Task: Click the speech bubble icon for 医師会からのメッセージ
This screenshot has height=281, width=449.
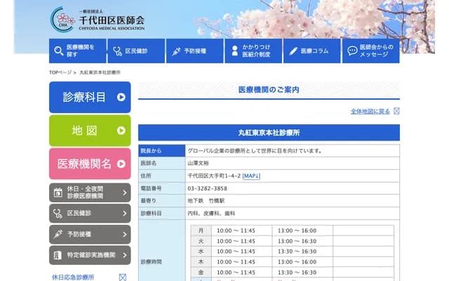Action: pyautogui.click(x=351, y=51)
